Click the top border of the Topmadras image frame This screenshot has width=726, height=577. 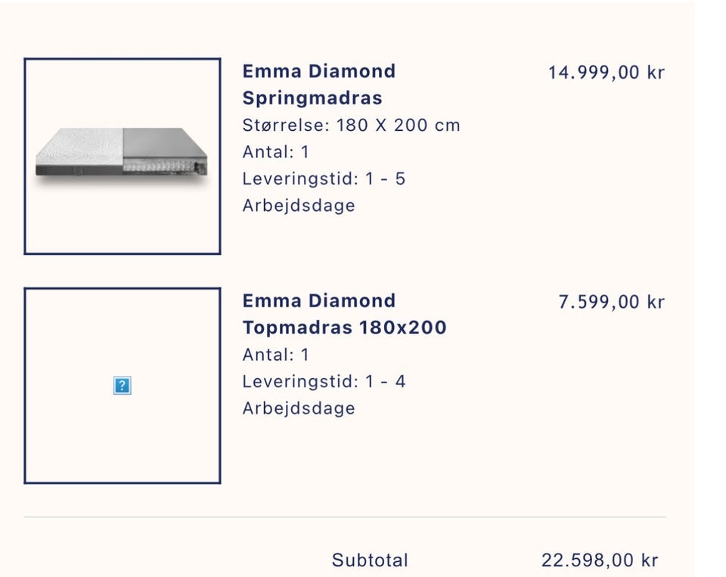(x=122, y=288)
